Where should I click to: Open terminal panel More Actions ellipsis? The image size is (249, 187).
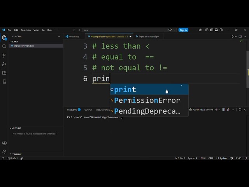click(233, 110)
